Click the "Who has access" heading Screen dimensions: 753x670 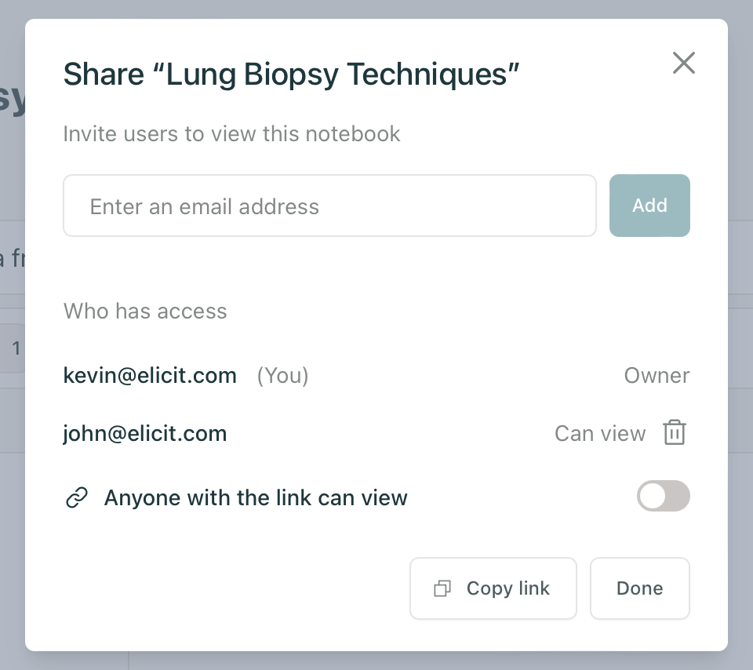[x=145, y=311]
